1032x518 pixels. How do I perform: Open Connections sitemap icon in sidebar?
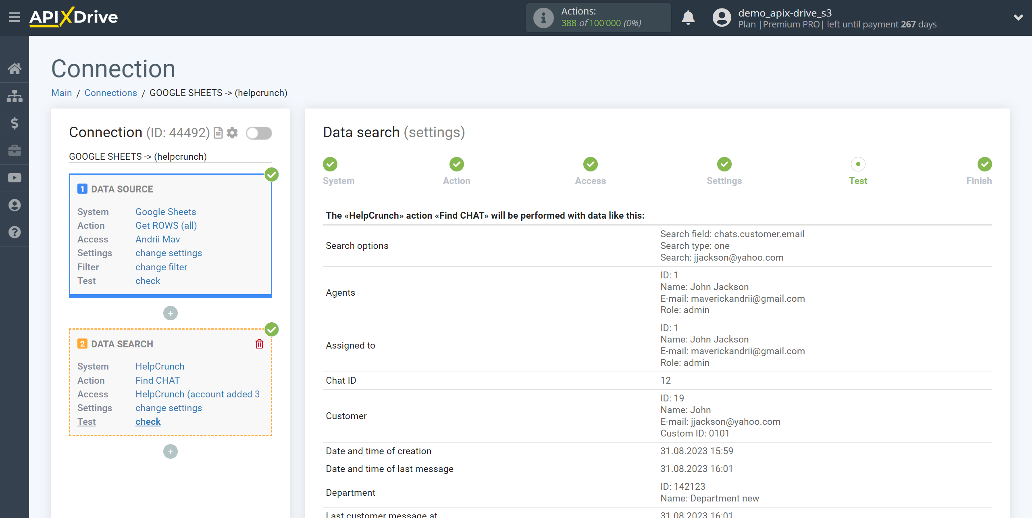tap(15, 96)
